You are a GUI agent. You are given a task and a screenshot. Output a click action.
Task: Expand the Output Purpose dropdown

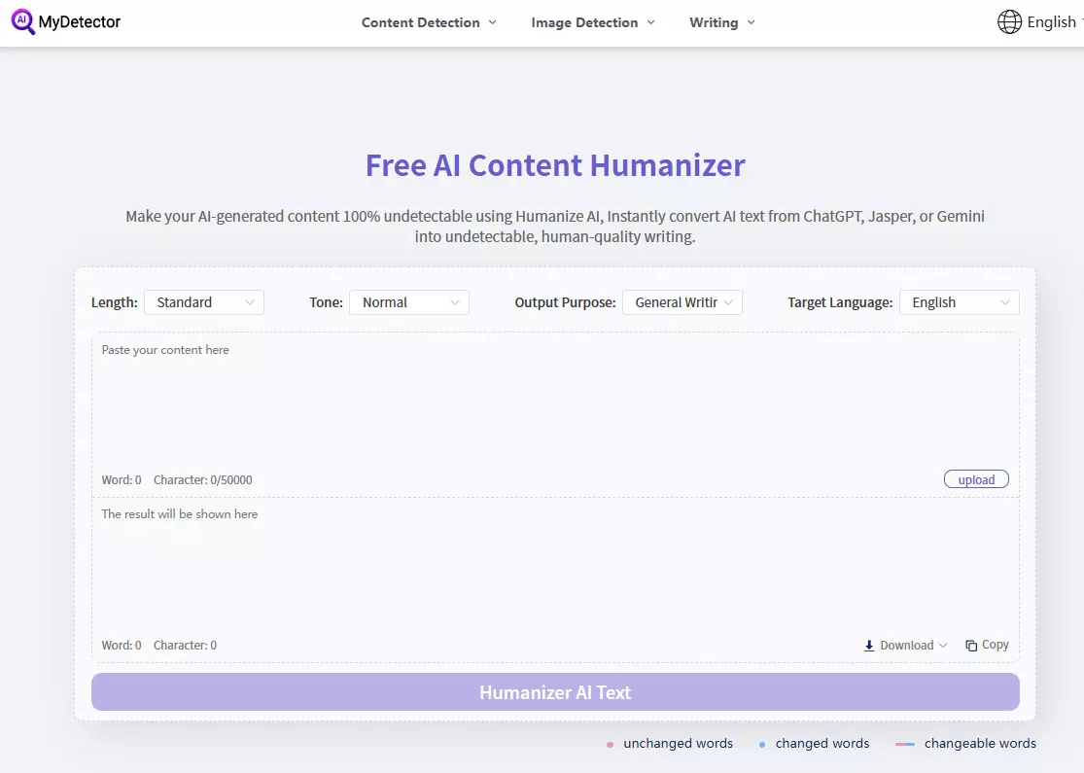coord(682,301)
